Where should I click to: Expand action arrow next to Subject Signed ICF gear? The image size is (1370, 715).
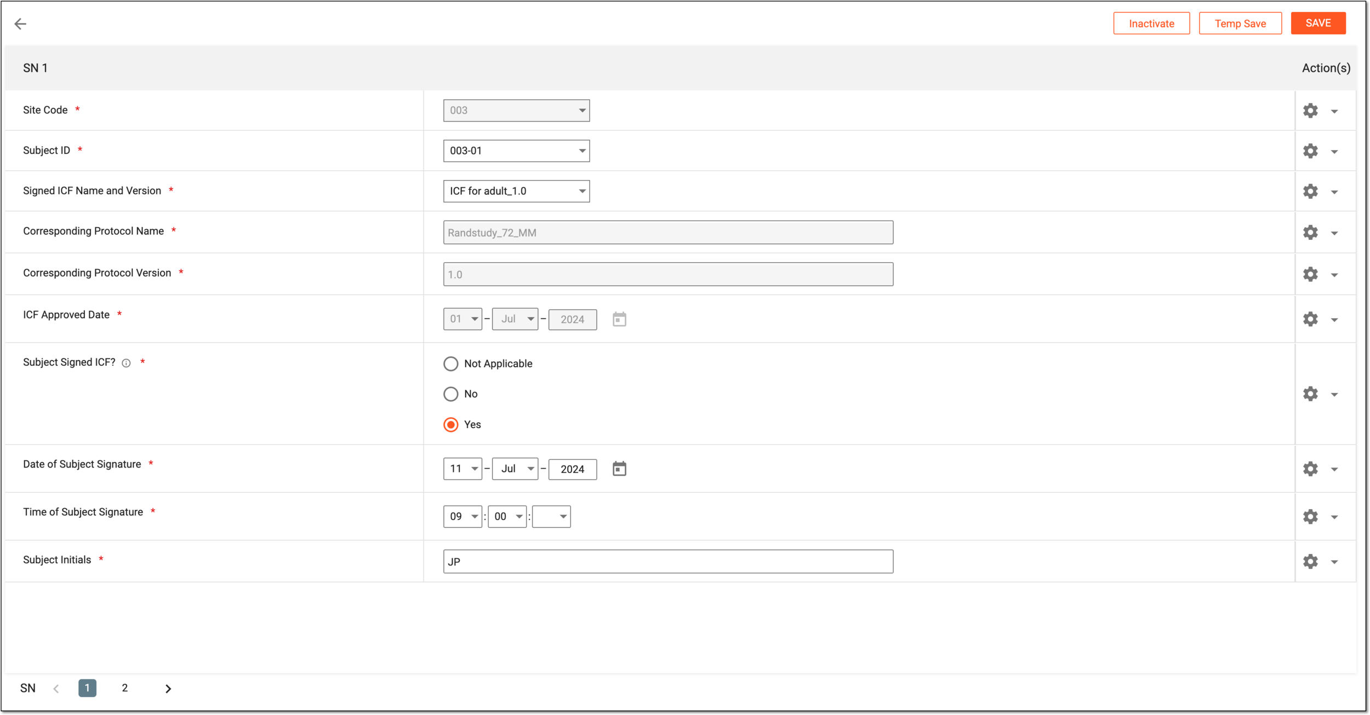click(1334, 395)
